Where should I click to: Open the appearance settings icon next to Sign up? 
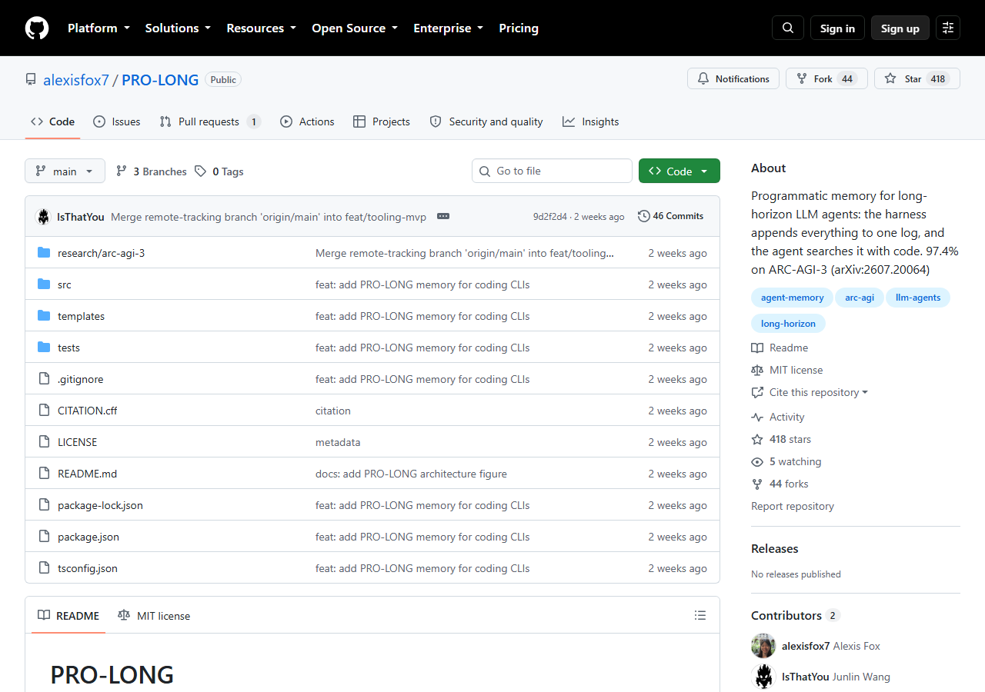(948, 28)
